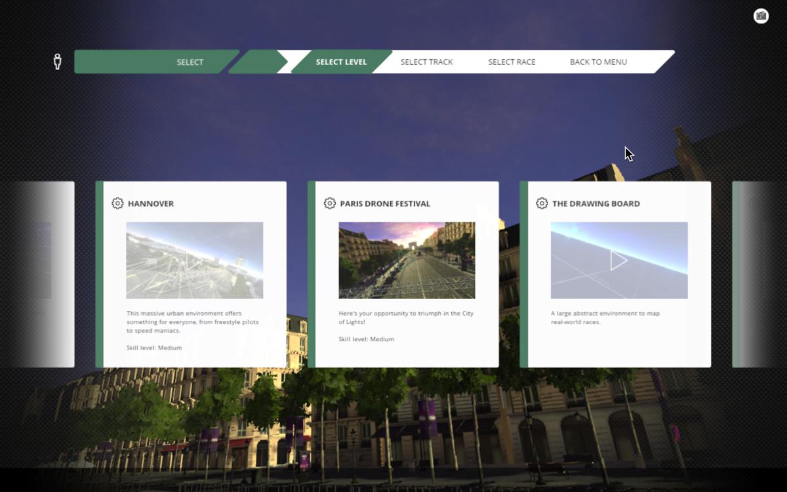Click Hannover's 'Skill level: Medium' text
The image size is (787, 492).
coord(154,348)
